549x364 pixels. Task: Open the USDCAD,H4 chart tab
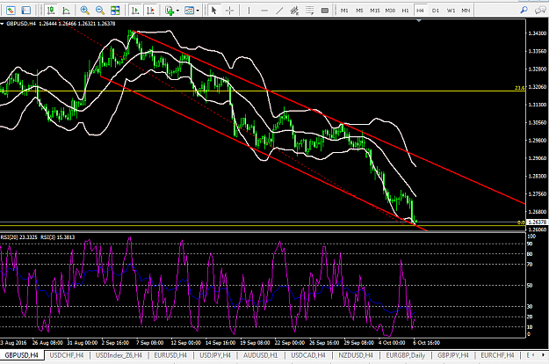pos(308,355)
